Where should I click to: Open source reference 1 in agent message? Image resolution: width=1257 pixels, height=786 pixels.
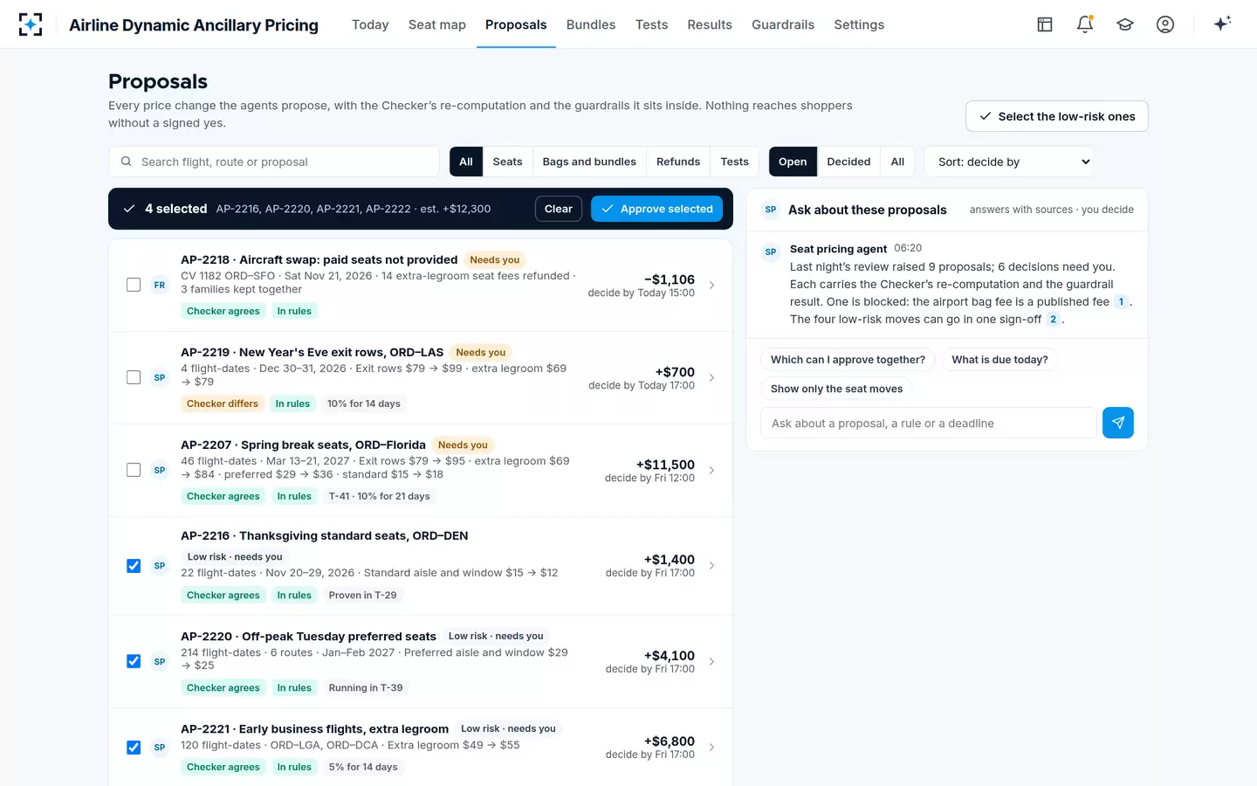1121,301
